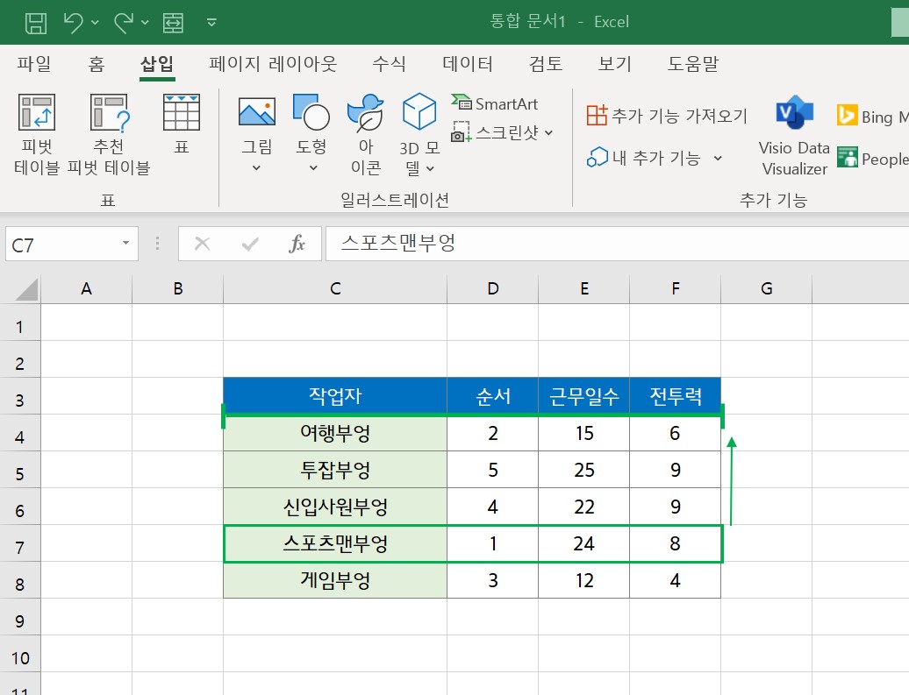The height and width of the screenshot is (695, 909).
Task: Select column G header
Action: tap(766, 288)
